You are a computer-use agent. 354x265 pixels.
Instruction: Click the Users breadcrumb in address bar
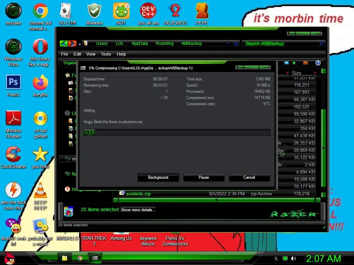(102, 43)
